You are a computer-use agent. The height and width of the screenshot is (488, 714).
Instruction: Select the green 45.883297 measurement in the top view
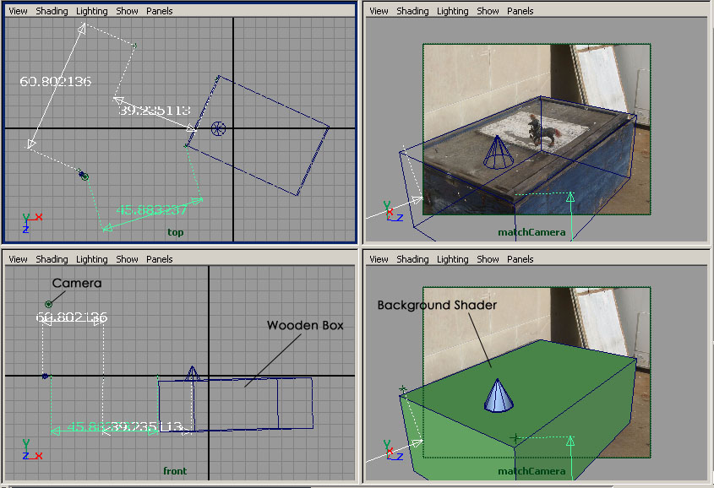(151, 210)
